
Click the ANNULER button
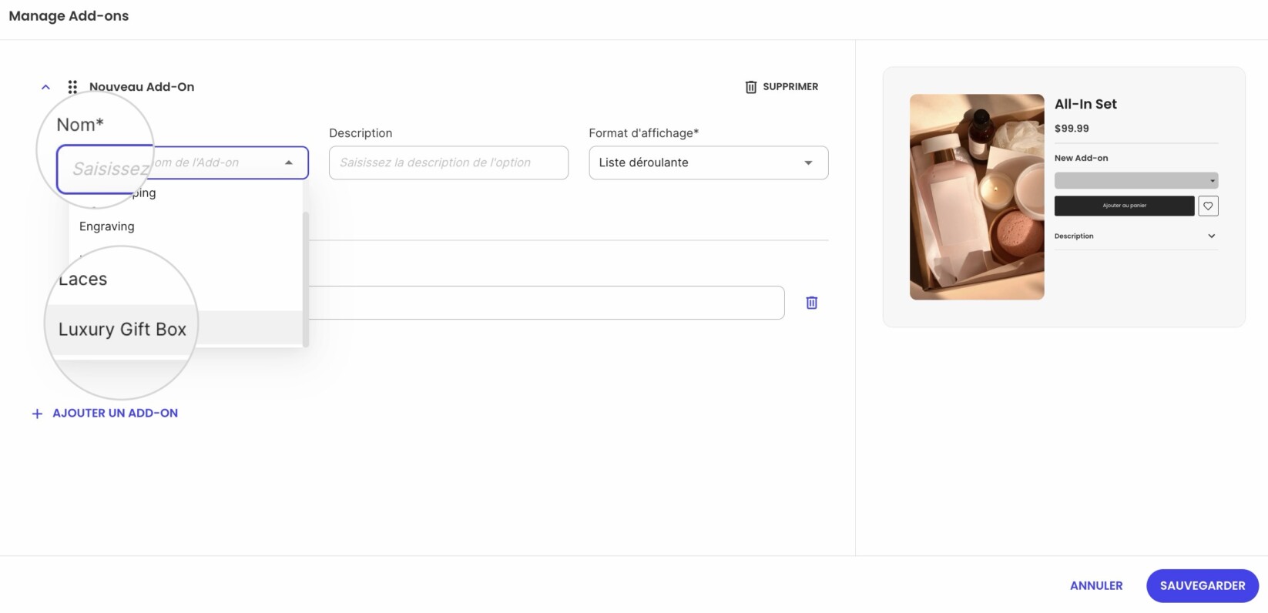pyautogui.click(x=1096, y=586)
